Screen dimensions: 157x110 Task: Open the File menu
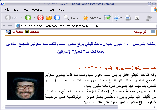tap(7, 10)
